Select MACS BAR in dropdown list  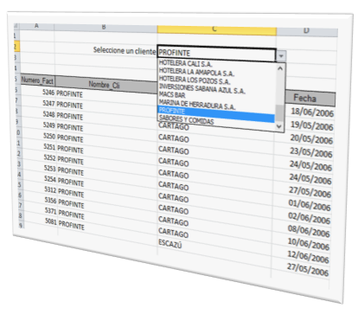pos(172,94)
